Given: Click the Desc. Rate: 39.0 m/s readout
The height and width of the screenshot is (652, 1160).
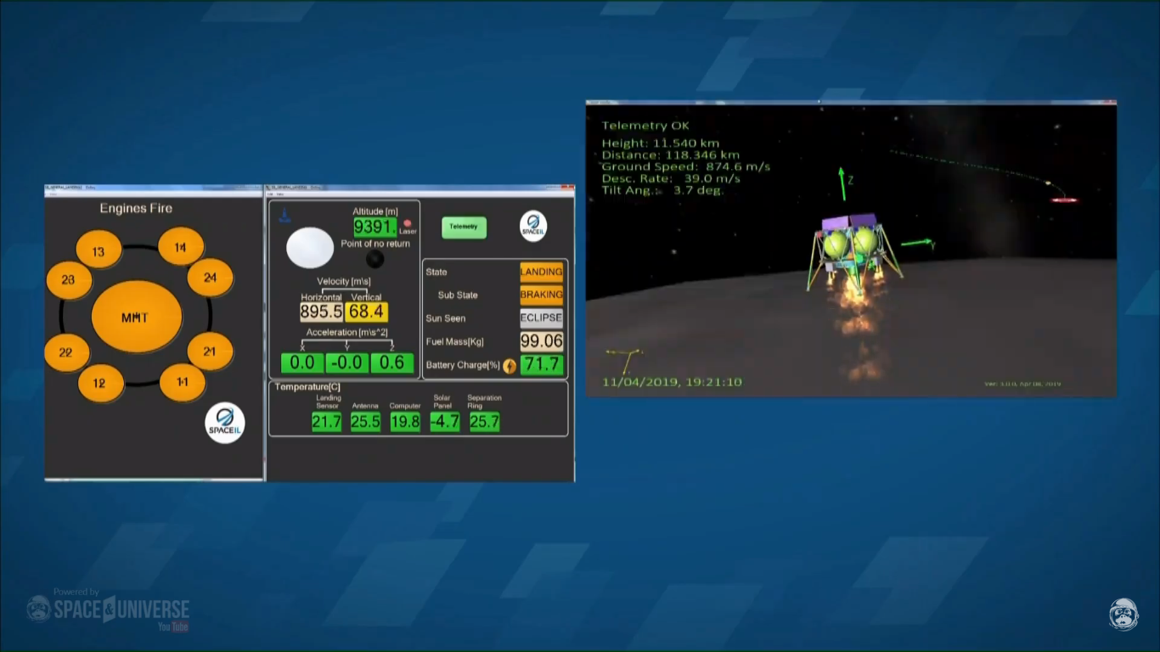Looking at the screenshot, I should [671, 179].
